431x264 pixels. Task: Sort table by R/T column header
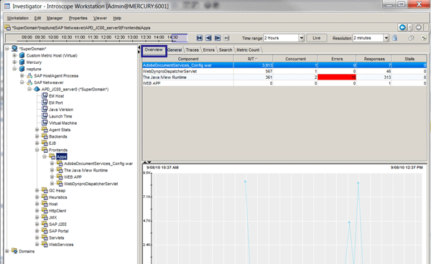[253, 59]
